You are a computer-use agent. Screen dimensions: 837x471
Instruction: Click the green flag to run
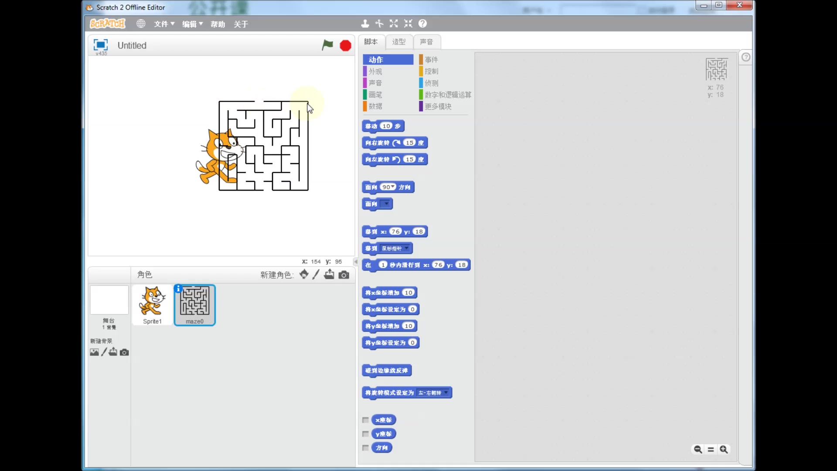[x=327, y=45]
